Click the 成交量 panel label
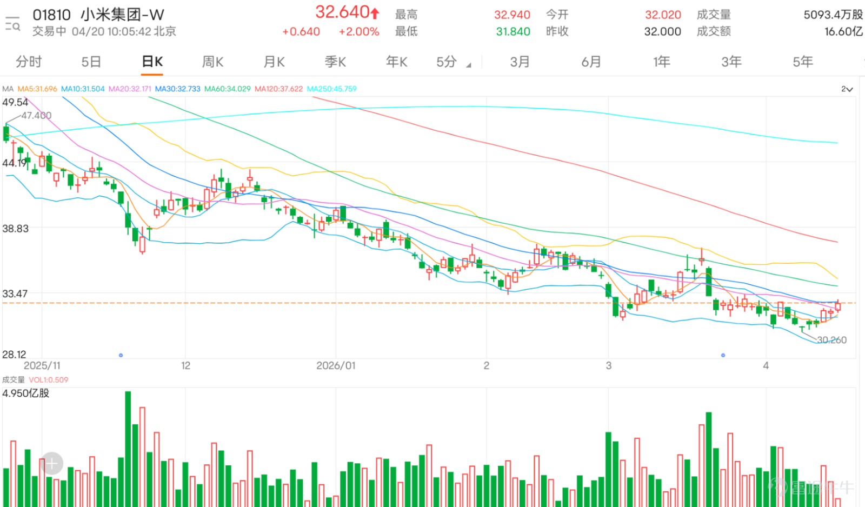This screenshot has width=865, height=507. pos(14,380)
